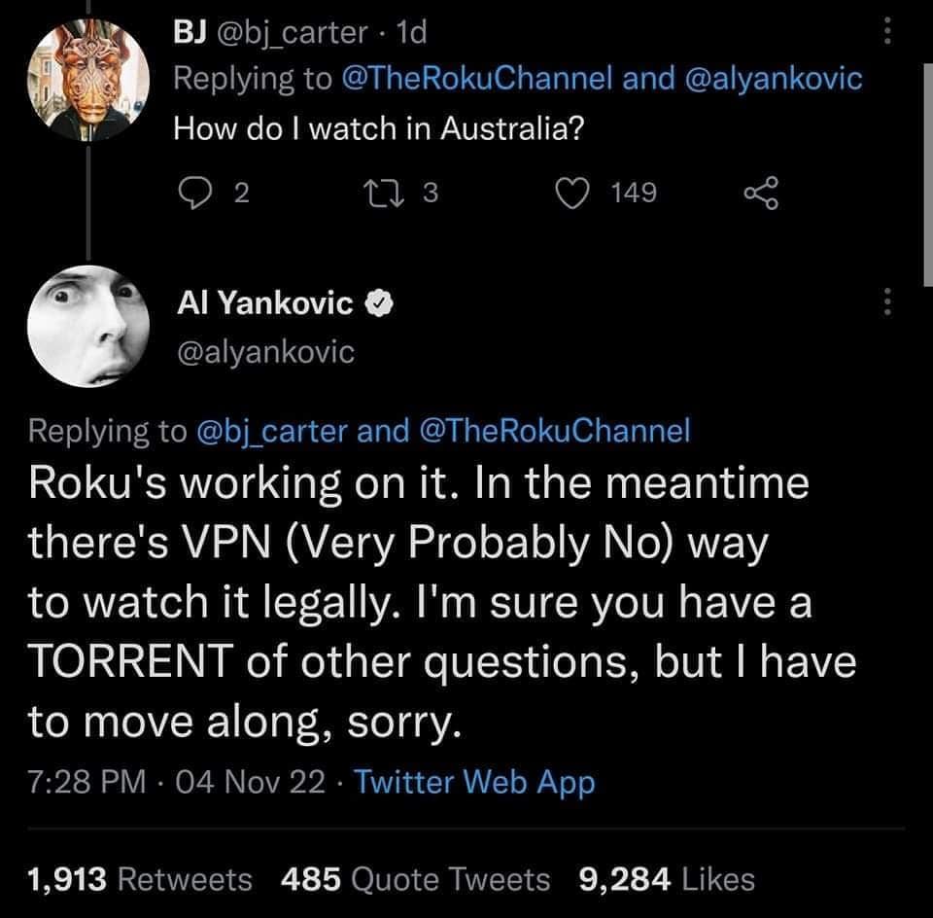
Task: View the 1,913 Retweets list
Action: (141, 879)
